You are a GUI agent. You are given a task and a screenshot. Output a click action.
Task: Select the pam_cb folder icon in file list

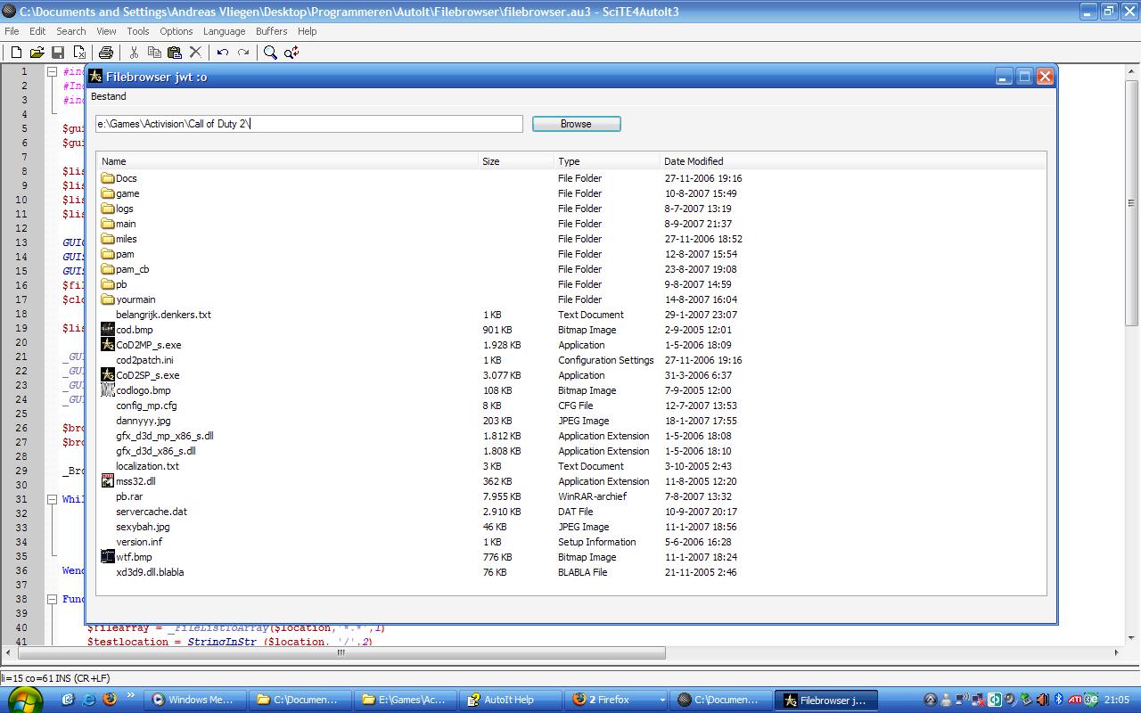tap(108, 269)
